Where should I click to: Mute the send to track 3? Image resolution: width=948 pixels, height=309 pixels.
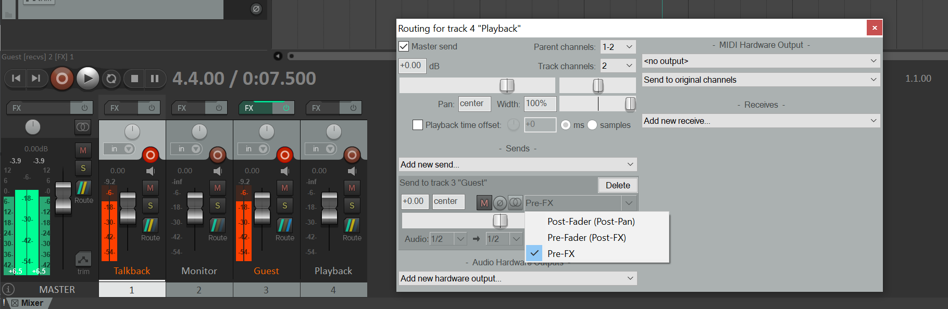484,203
